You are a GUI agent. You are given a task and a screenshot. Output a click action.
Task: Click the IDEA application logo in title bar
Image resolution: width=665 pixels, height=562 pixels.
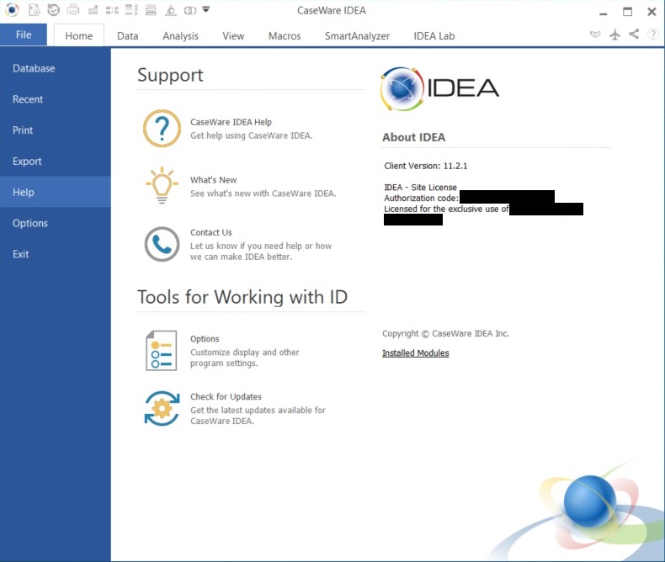[12, 10]
